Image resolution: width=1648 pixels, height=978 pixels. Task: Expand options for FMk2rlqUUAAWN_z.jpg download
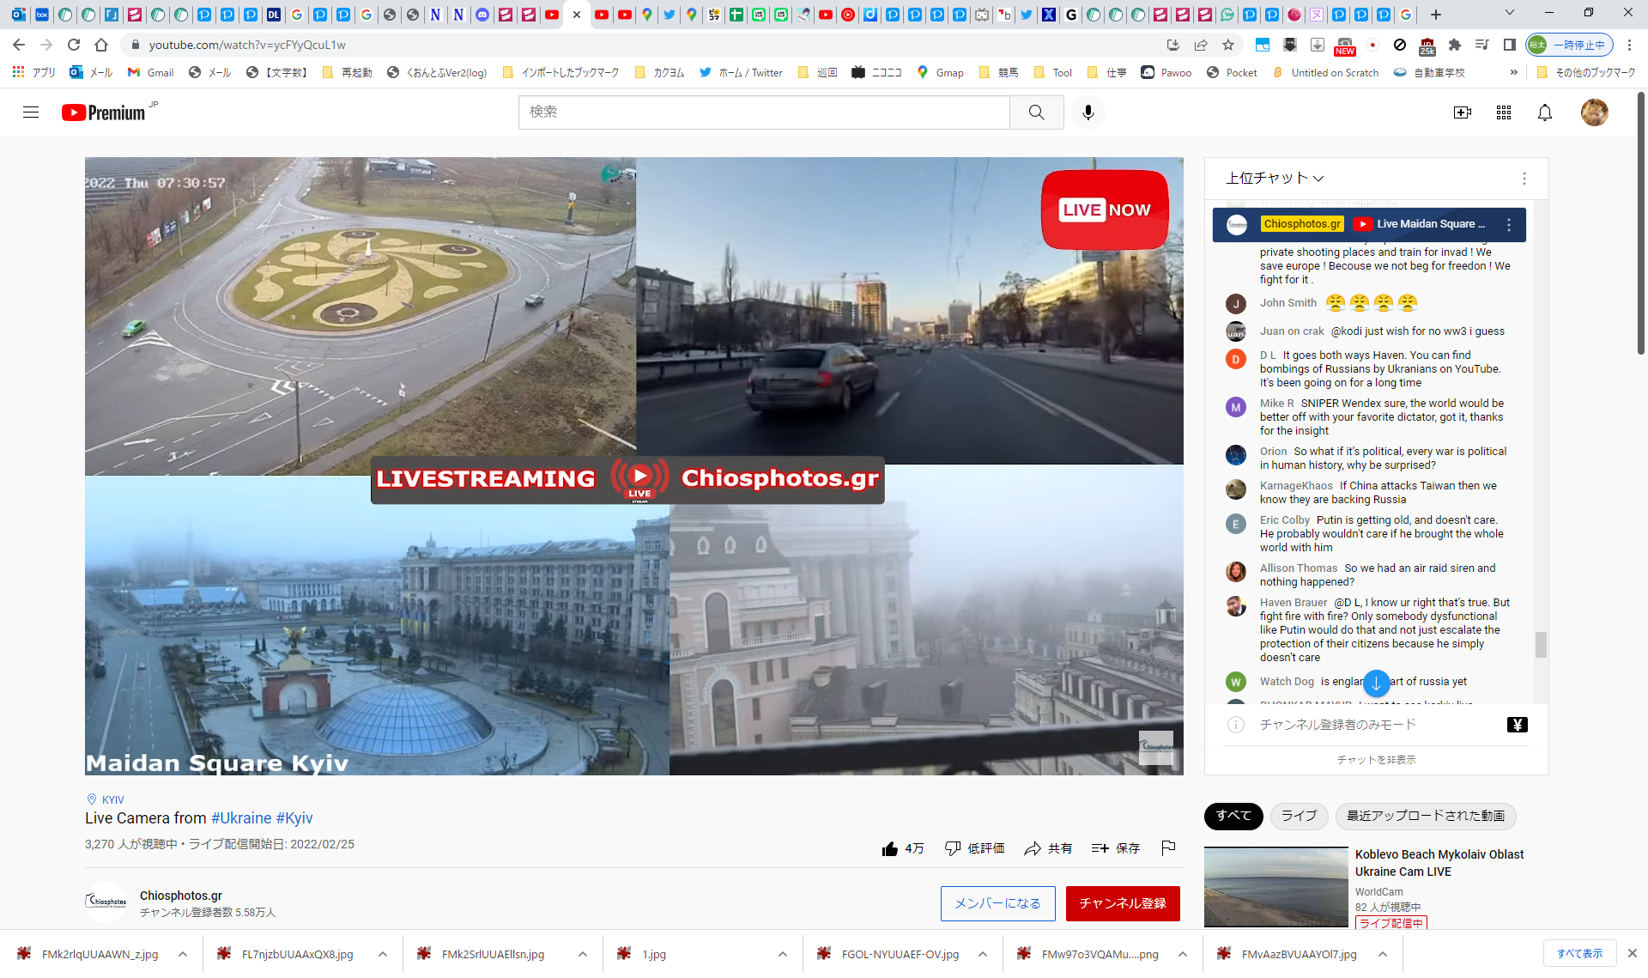pos(183,954)
